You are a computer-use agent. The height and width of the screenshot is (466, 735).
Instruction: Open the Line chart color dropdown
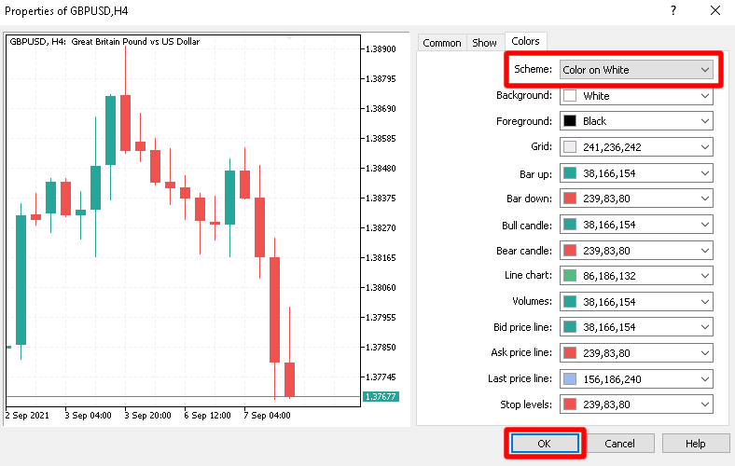636,275
